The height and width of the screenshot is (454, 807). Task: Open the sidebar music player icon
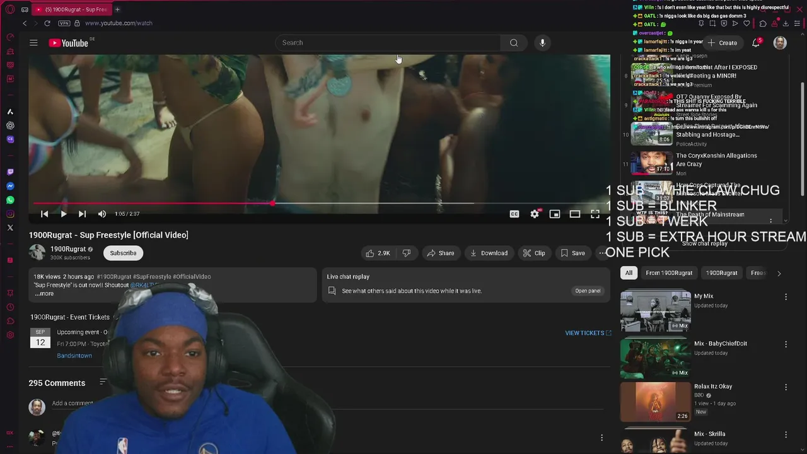tap(10, 260)
